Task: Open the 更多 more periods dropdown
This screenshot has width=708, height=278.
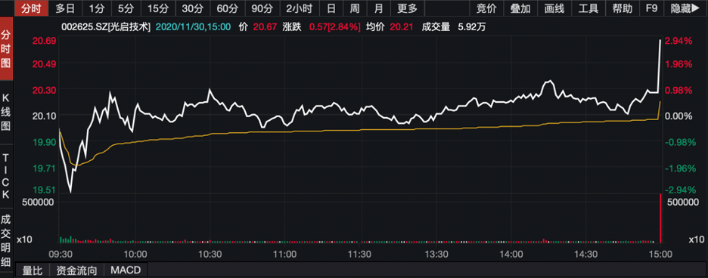Action: [407, 8]
